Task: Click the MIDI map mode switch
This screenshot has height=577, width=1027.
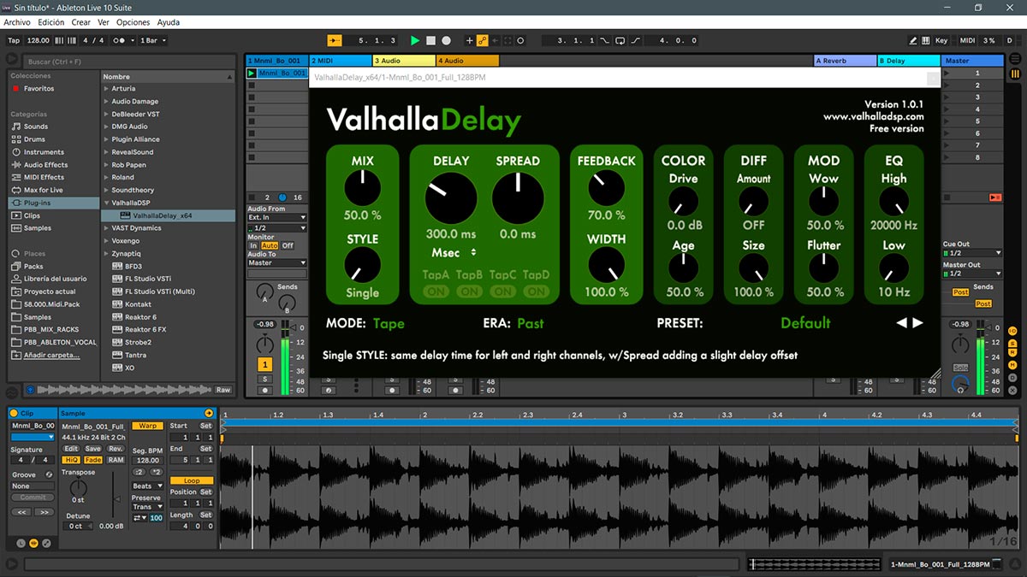Action: 967,40
